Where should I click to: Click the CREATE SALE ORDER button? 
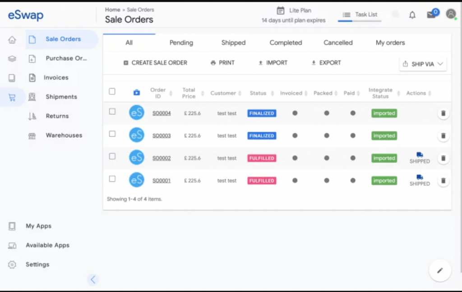[x=156, y=63]
